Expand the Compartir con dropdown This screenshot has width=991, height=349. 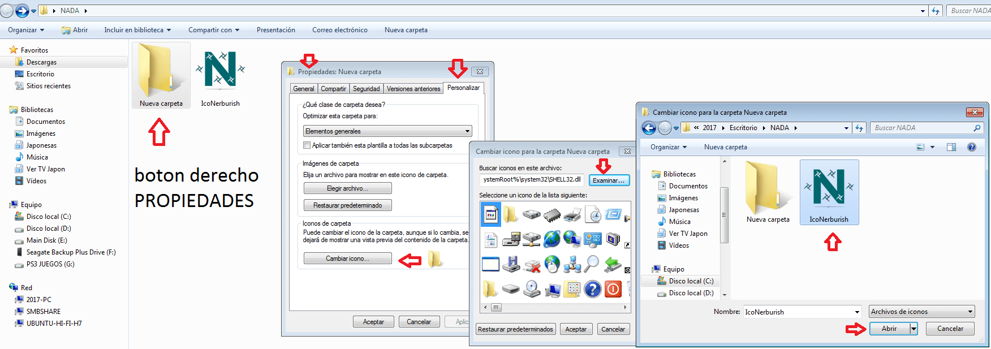pos(214,30)
